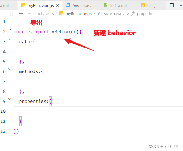Viewport: 183px width, 151px height.
Task: Click line number 1 in the gutter
Action: (4, 22)
